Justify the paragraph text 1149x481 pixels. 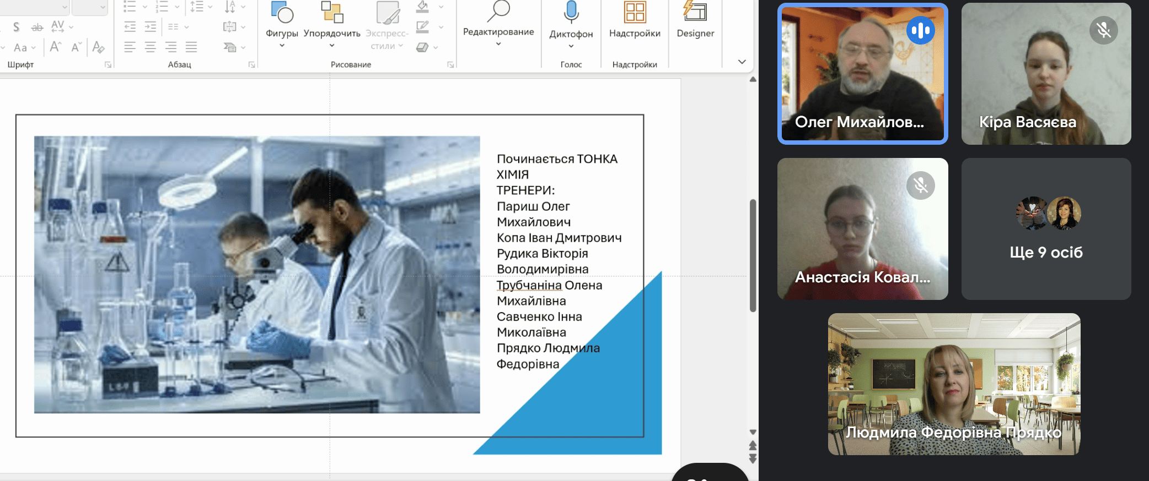coord(191,47)
